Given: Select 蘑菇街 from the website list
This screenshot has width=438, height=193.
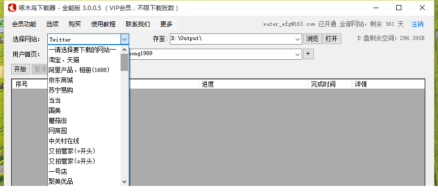Looking at the screenshot, I should (x=84, y=121).
